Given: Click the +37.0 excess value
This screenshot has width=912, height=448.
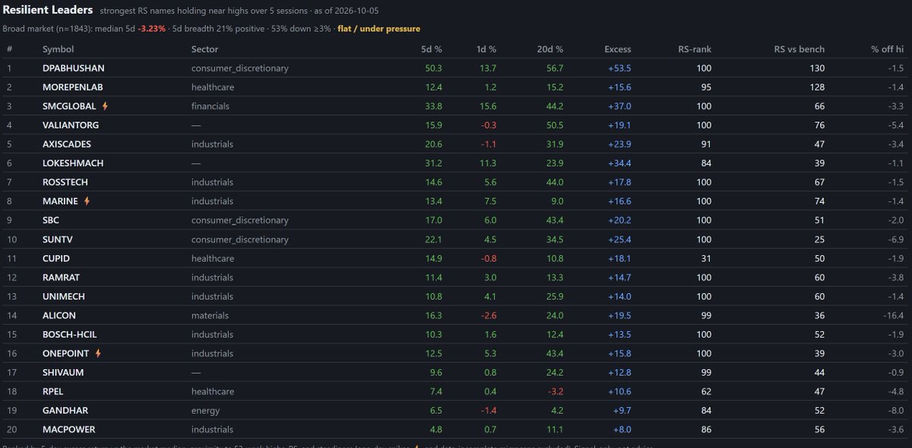Looking at the screenshot, I should click(619, 106).
